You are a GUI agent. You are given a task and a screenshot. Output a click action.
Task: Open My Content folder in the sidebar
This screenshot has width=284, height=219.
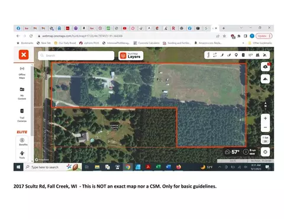tap(22, 94)
